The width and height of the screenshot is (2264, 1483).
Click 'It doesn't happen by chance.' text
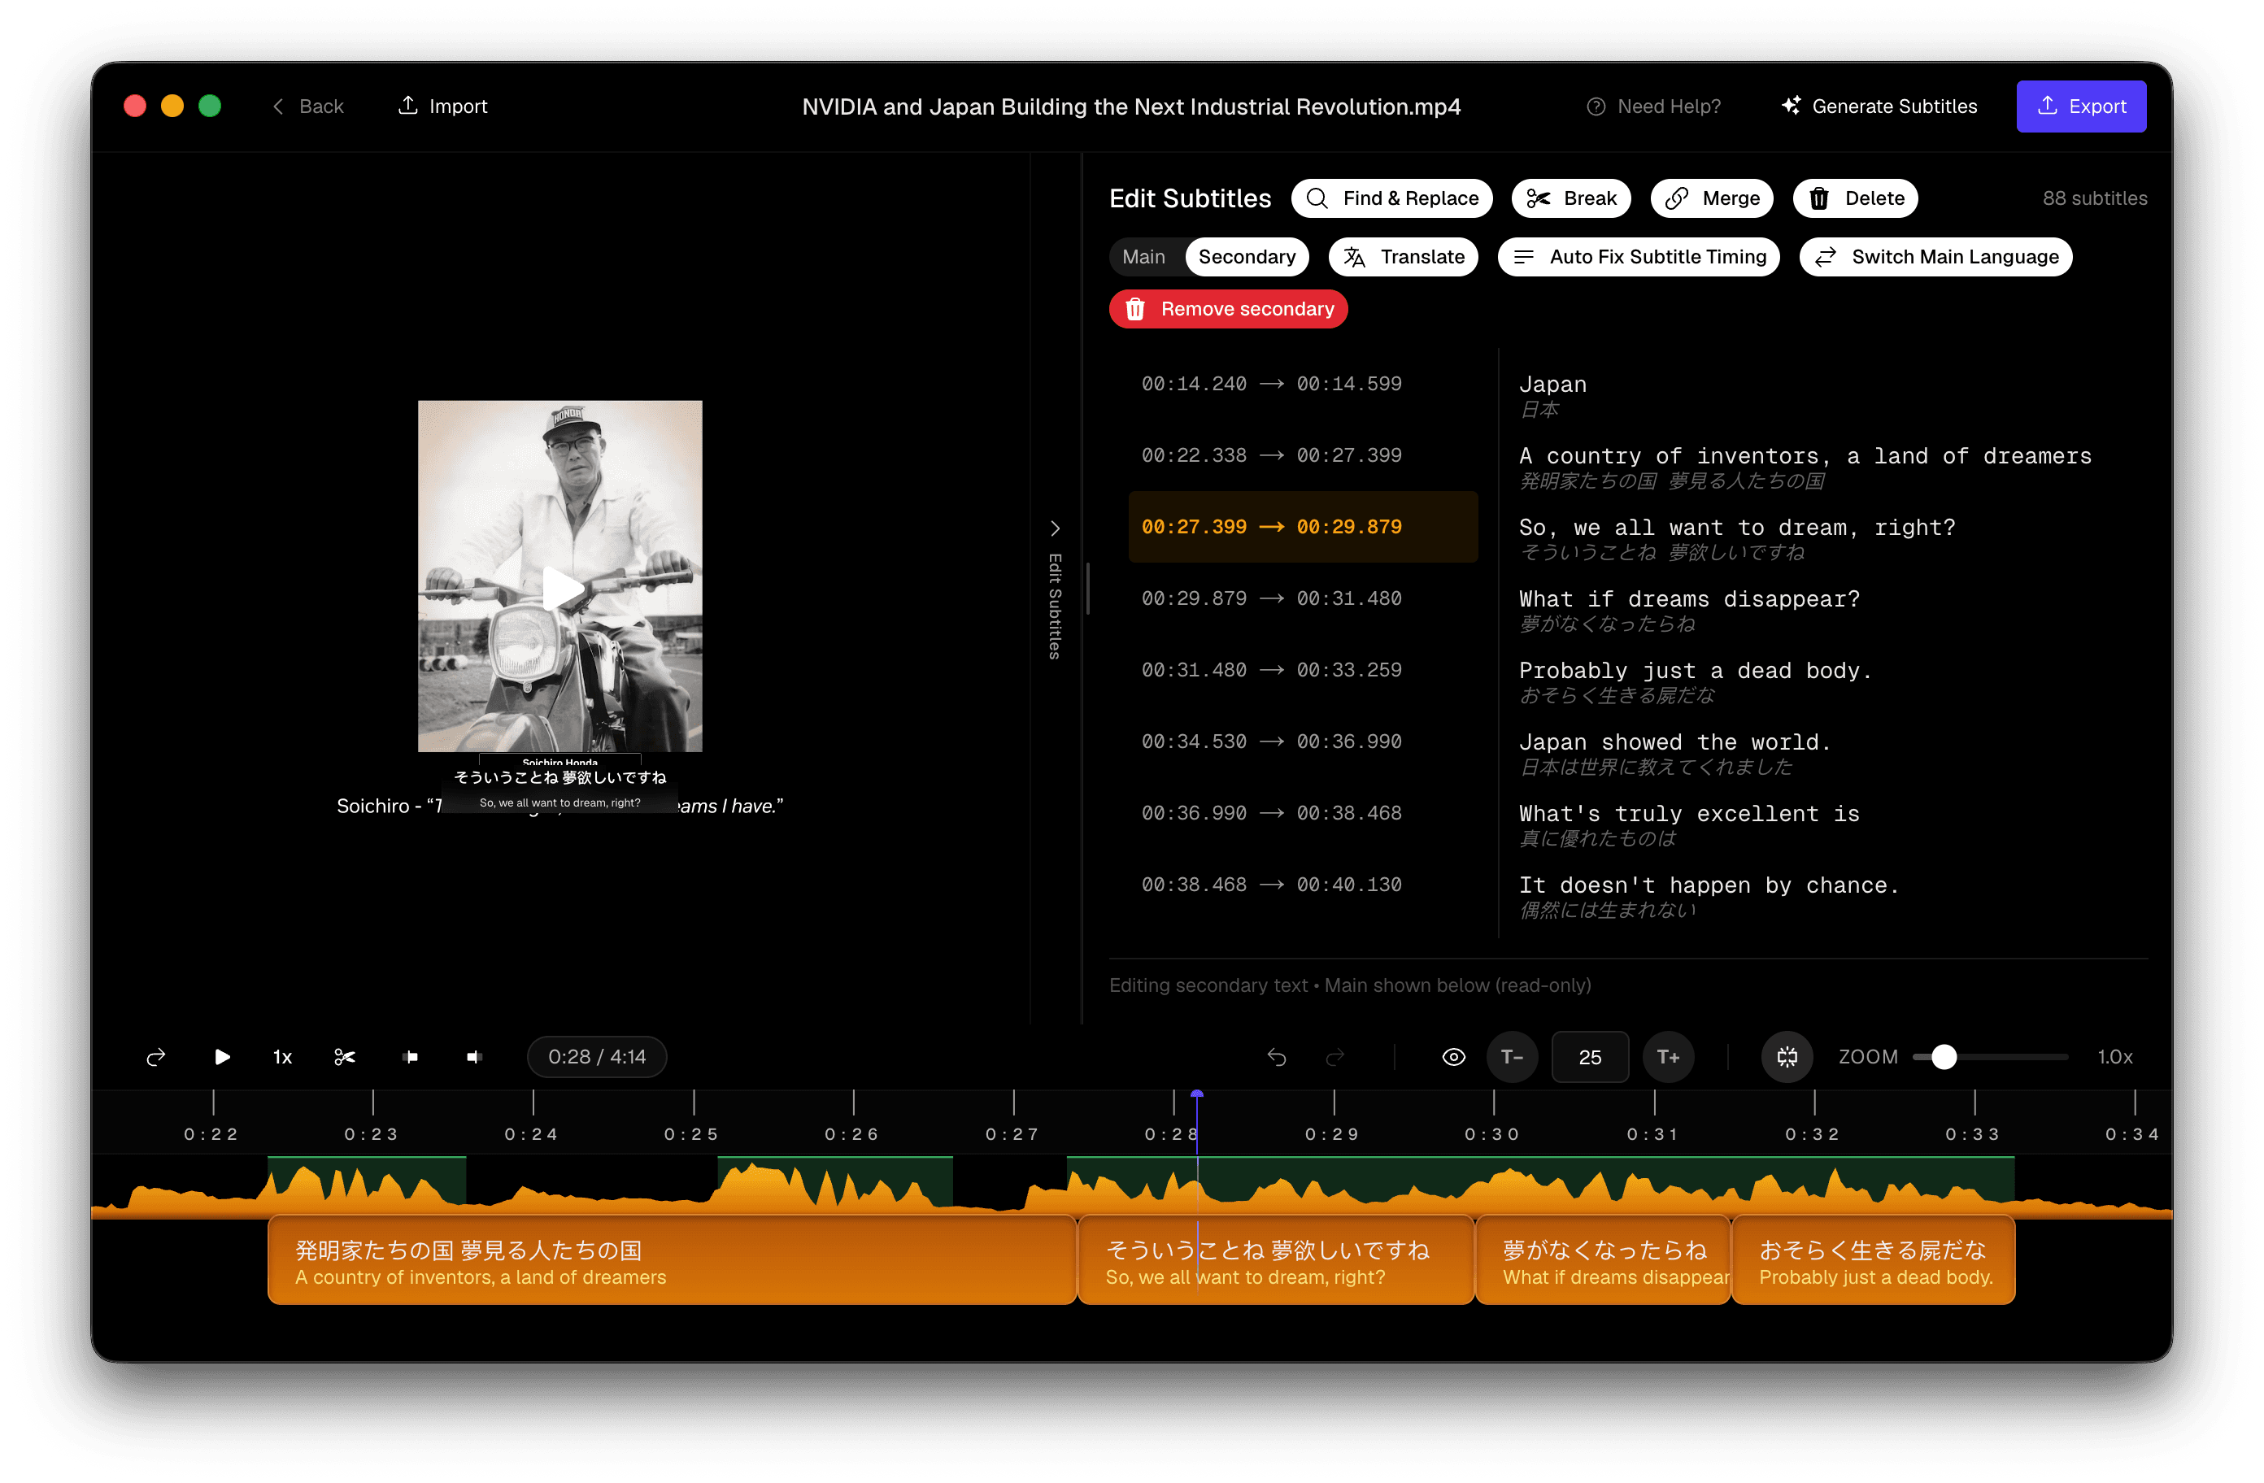coord(1709,885)
